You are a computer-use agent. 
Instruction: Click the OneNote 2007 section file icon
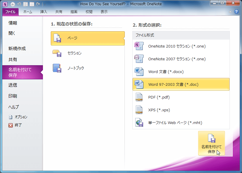coord(139,59)
